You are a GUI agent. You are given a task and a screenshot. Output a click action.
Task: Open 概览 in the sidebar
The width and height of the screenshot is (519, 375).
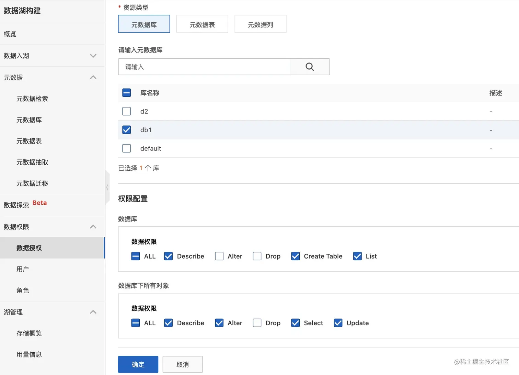[52, 34]
